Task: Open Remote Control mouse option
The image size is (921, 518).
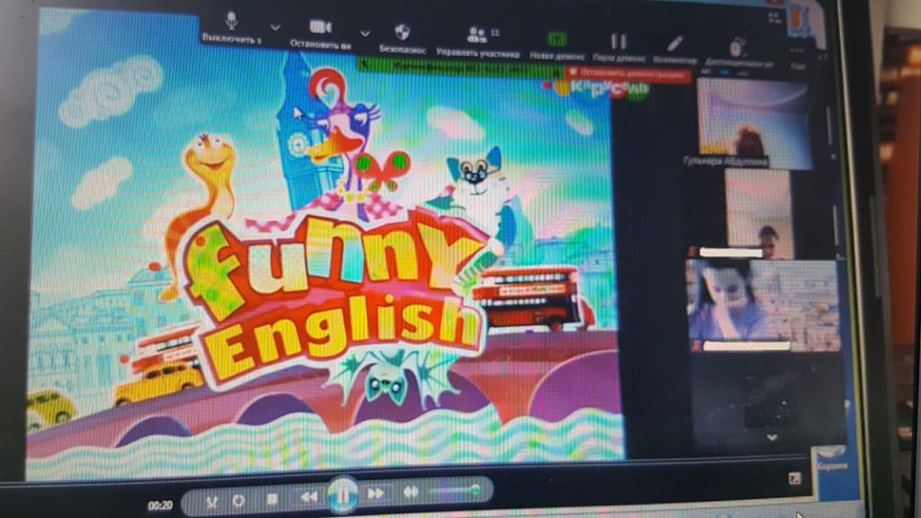Action: click(738, 47)
